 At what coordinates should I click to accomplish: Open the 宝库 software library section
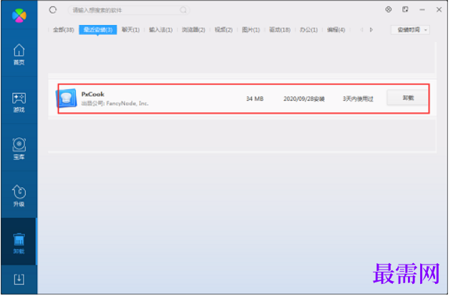click(19, 149)
